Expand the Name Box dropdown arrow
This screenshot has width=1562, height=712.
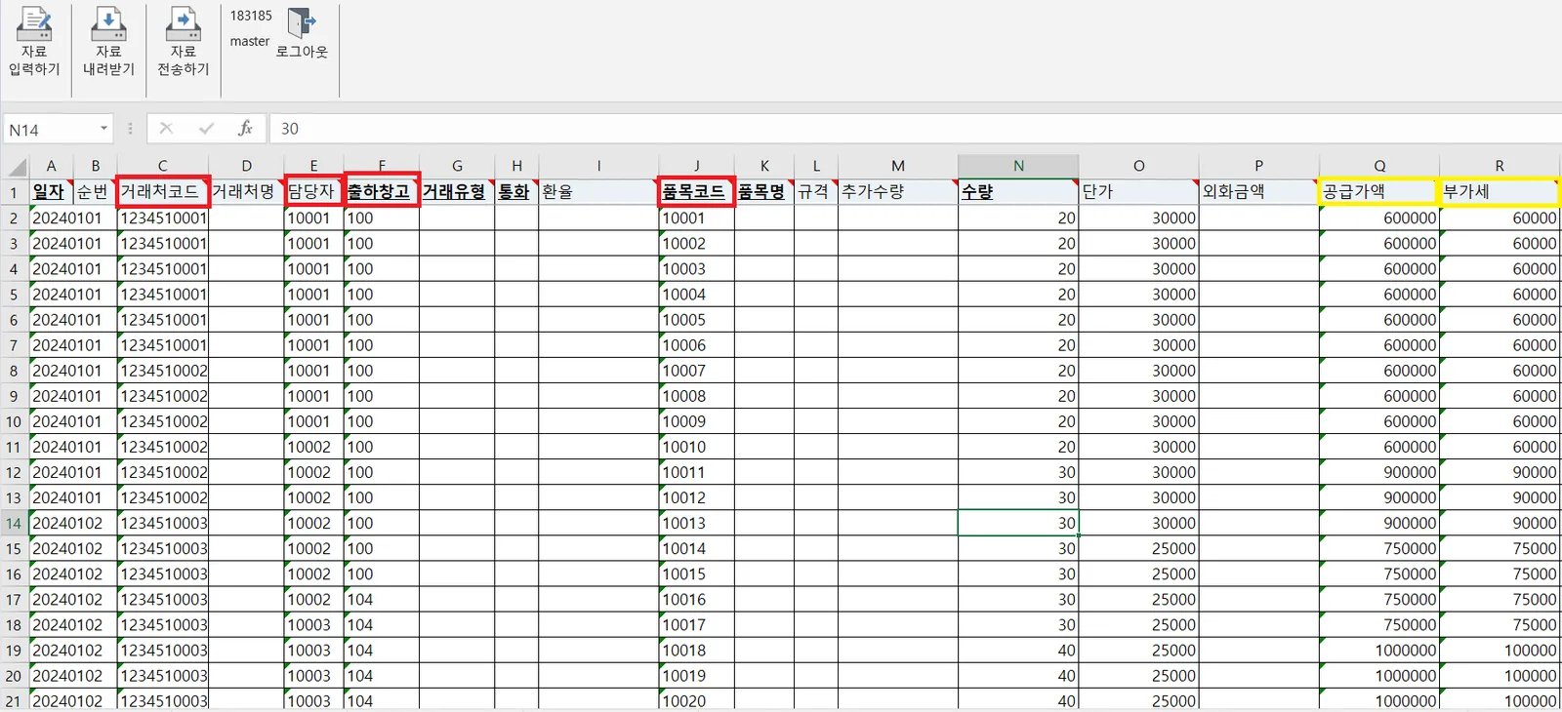pos(103,129)
